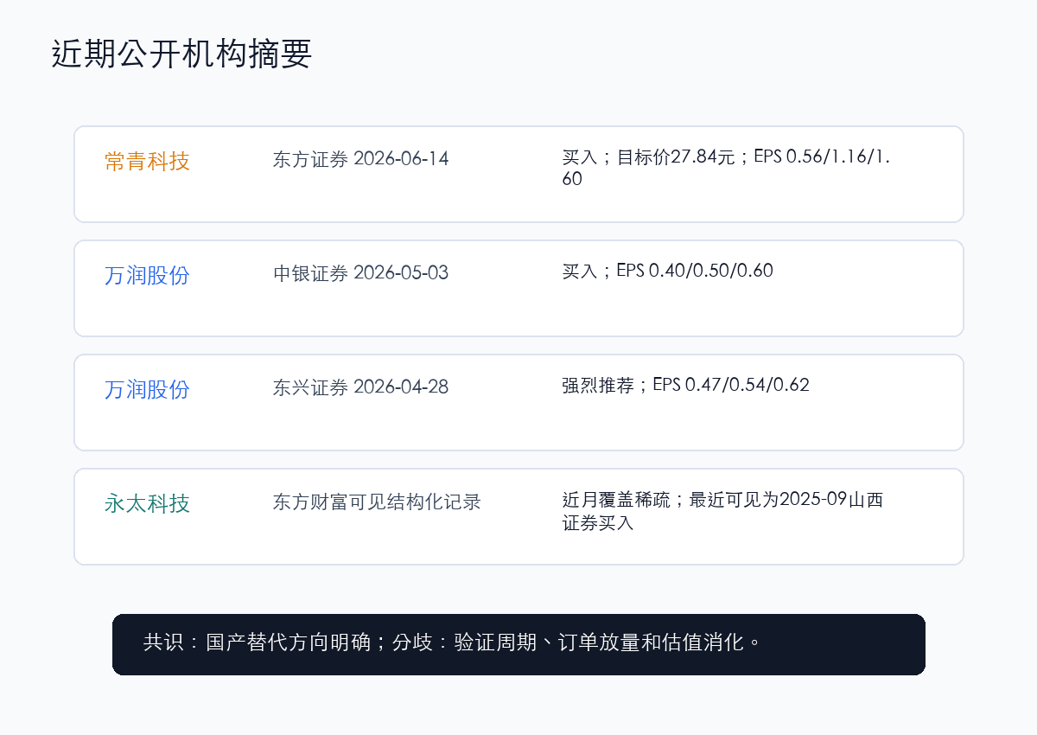The height and width of the screenshot is (735, 1037).
Task: Click 东方财富可见结构化记录 text
Action: (x=377, y=502)
